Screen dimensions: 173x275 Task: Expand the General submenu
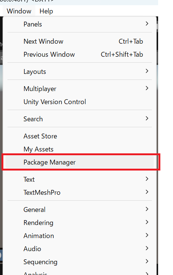pyautogui.click(x=80, y=210)
